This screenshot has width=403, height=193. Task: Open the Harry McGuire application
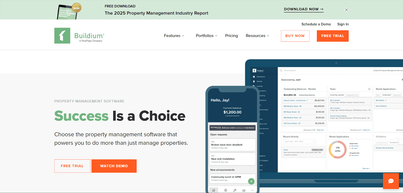pyautogui.click(x=381, y=106)
